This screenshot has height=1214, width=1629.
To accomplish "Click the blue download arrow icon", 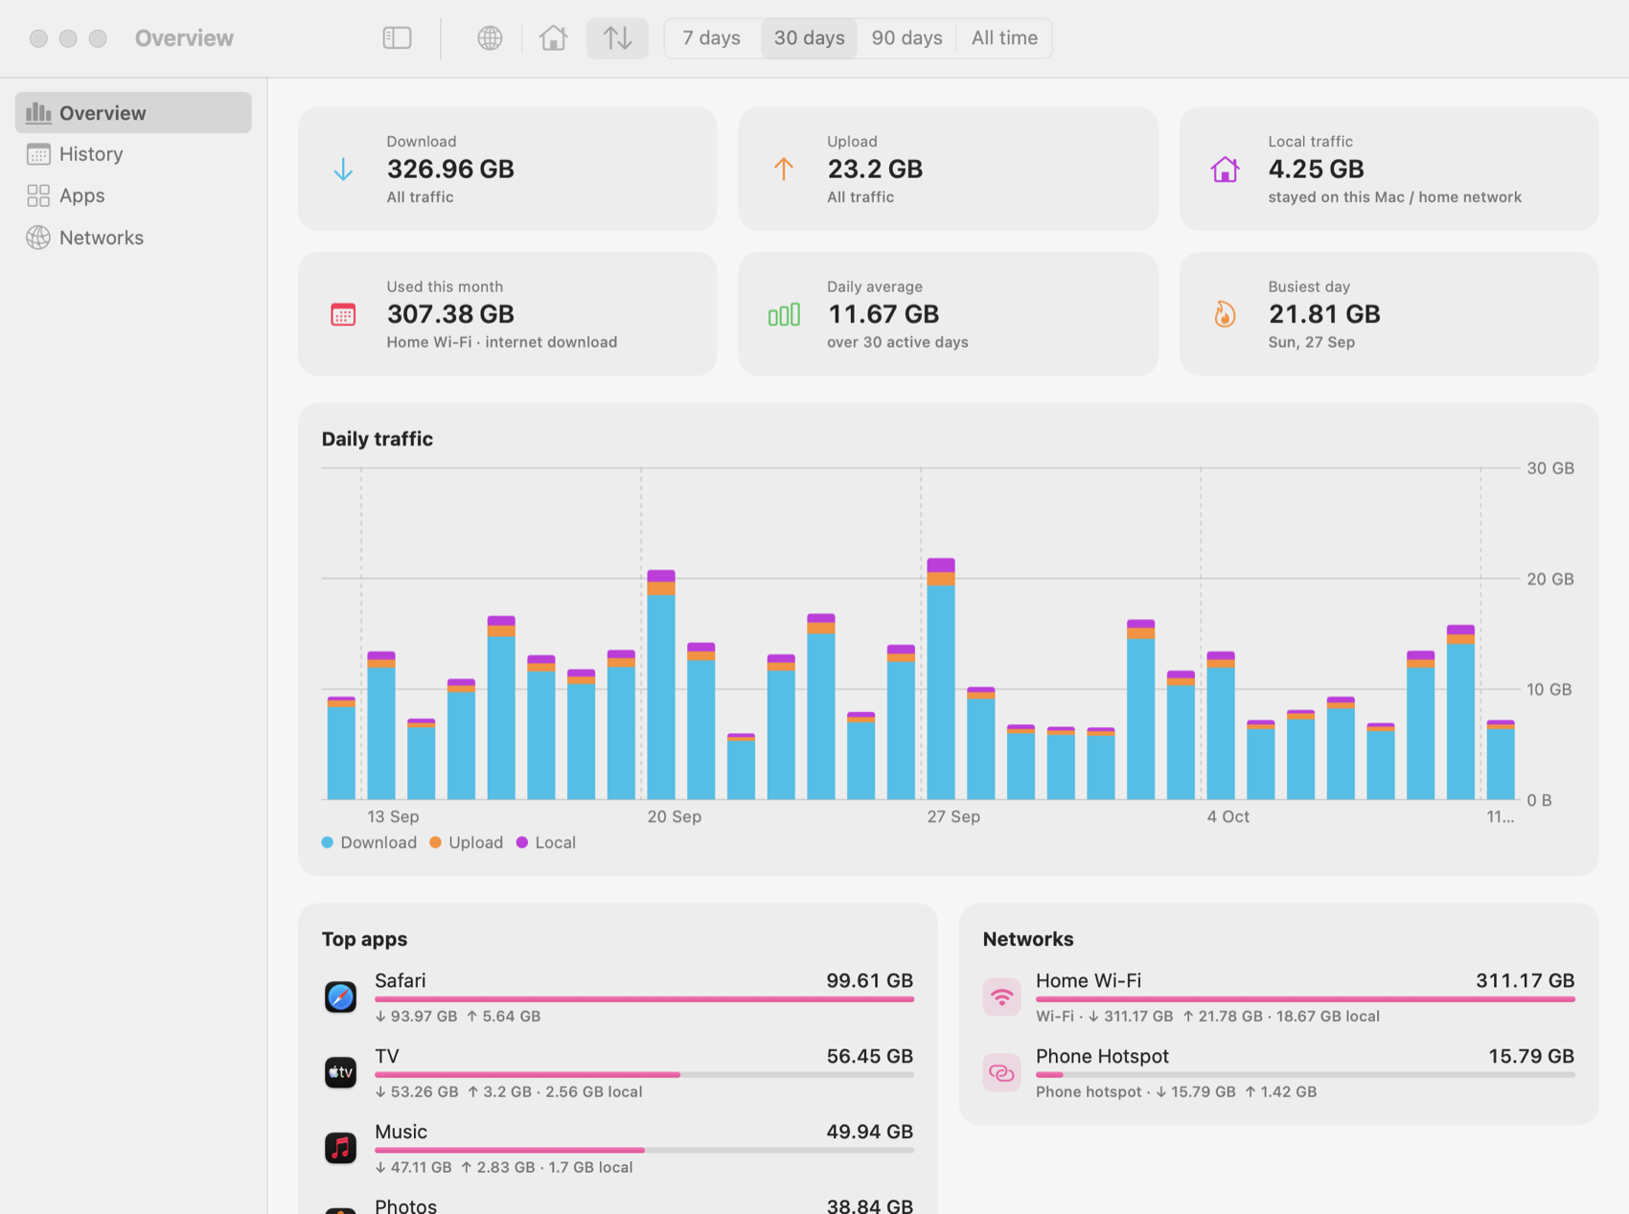I will (343, 170).
